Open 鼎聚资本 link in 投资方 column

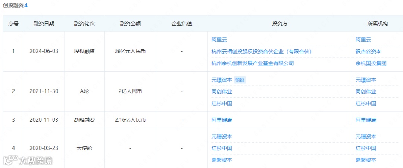coord(222,160)
